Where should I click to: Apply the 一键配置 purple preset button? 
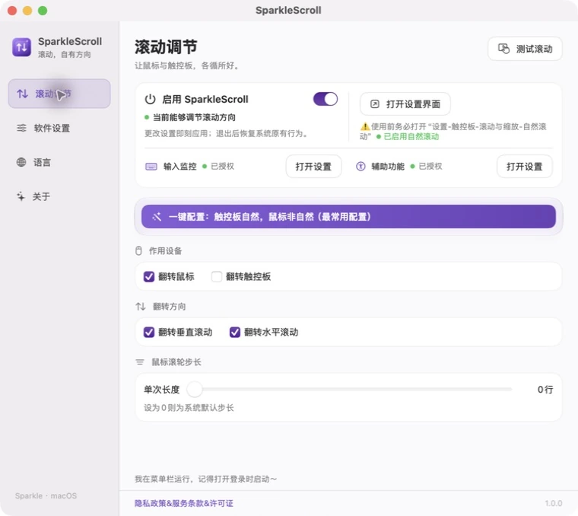point(348,216)
